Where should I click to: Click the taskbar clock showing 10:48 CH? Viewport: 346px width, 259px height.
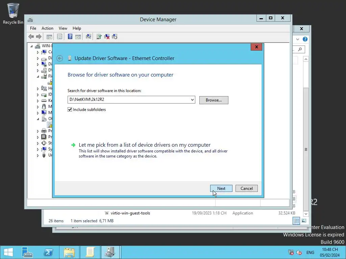[330, 252]
